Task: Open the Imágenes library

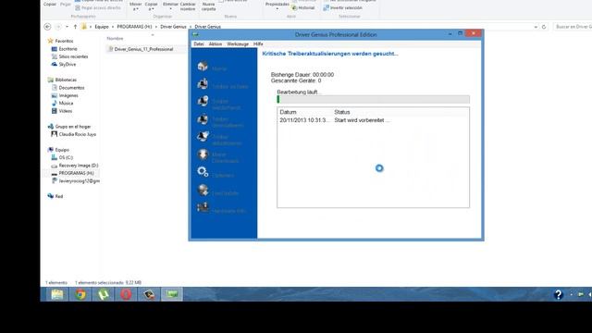Action: click(x=65, y=95)
